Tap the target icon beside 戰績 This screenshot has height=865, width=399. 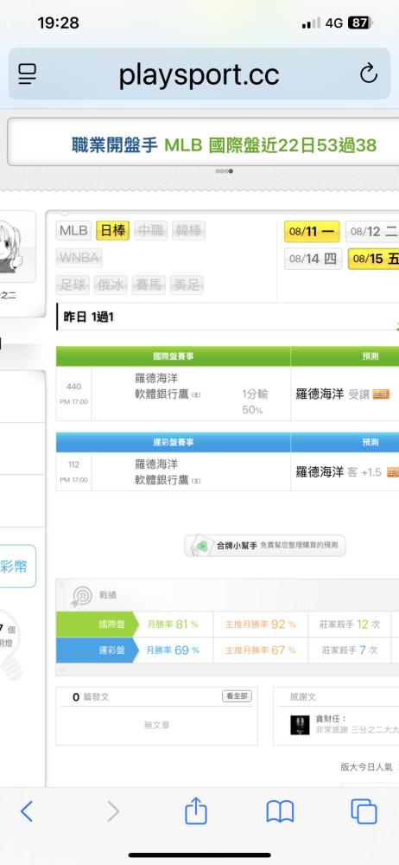point(82,596)
